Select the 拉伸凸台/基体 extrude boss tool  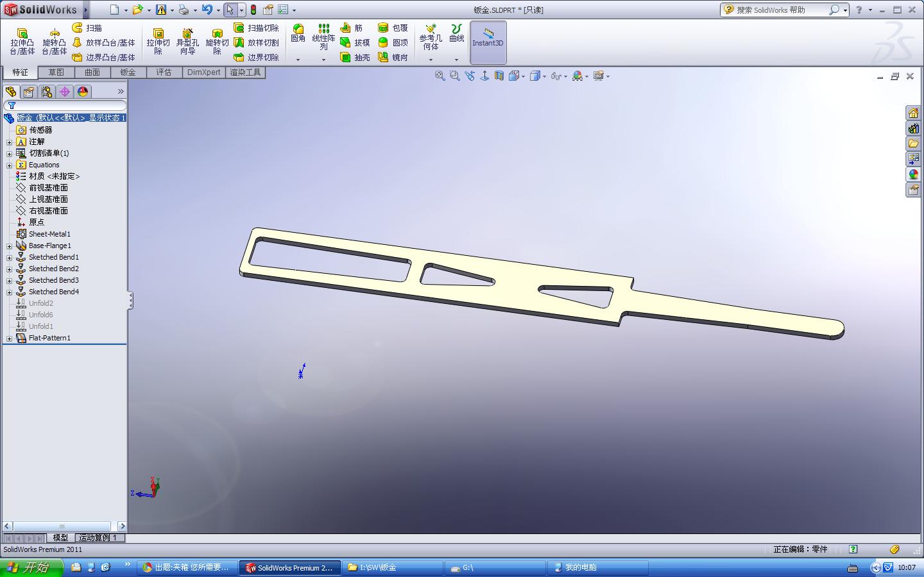(22, 42)
